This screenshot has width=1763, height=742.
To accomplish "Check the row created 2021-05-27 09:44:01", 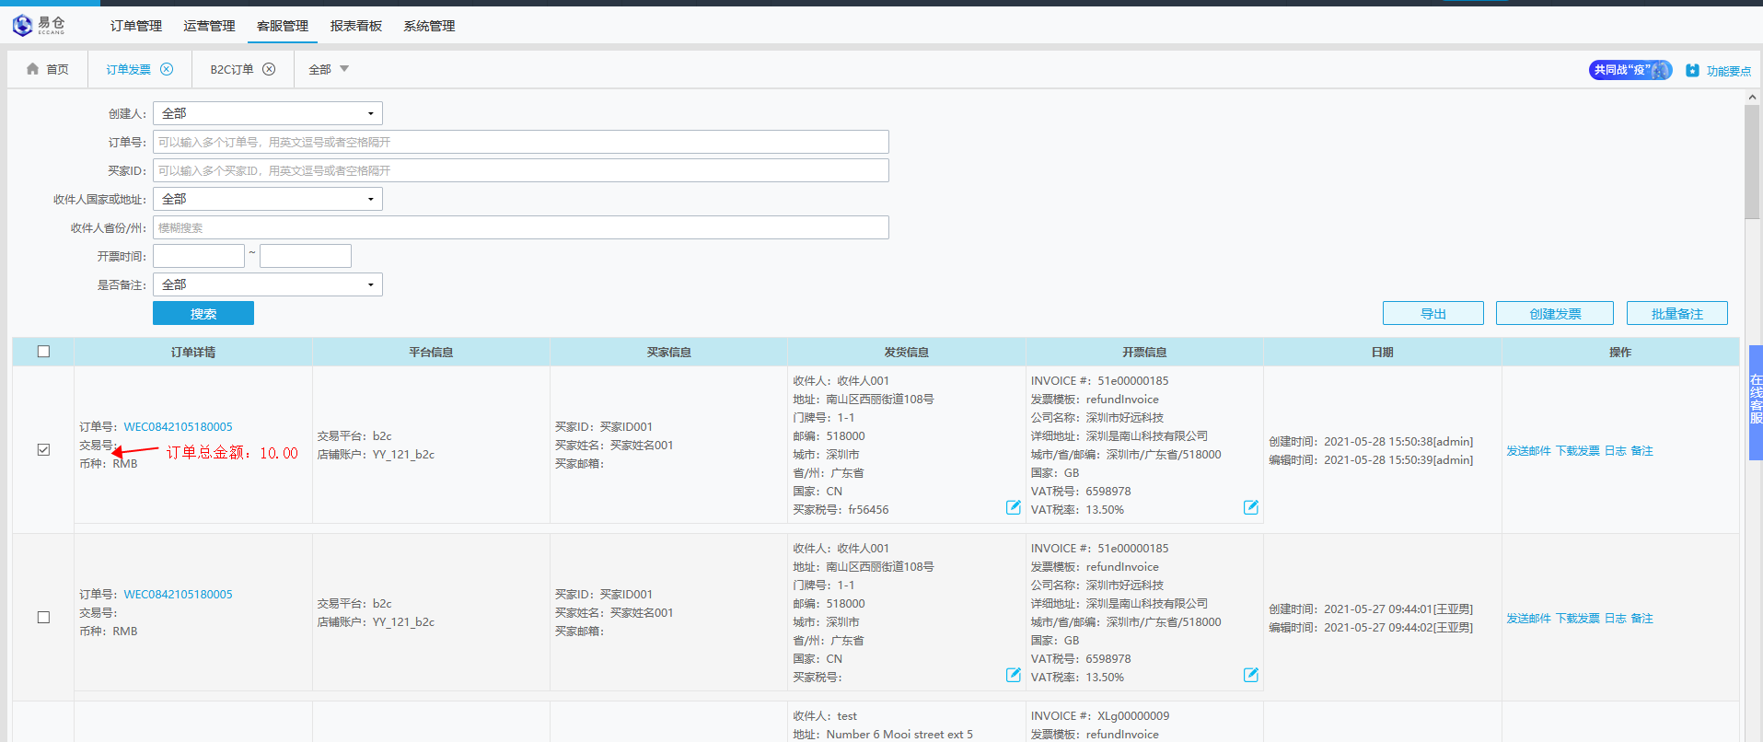I will (43, 618).
